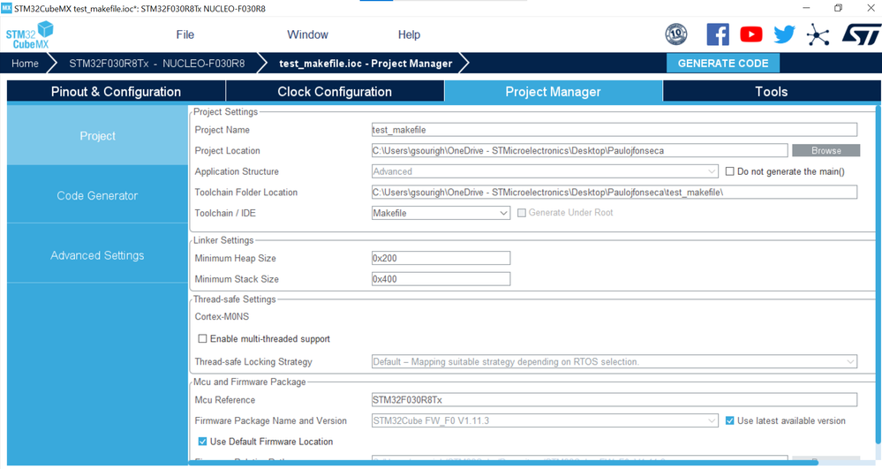This screenshot has height=469, width=882.
Task: Expand Thread-safe Locking Strategy dropdown
Action: (x=614, y=361)
